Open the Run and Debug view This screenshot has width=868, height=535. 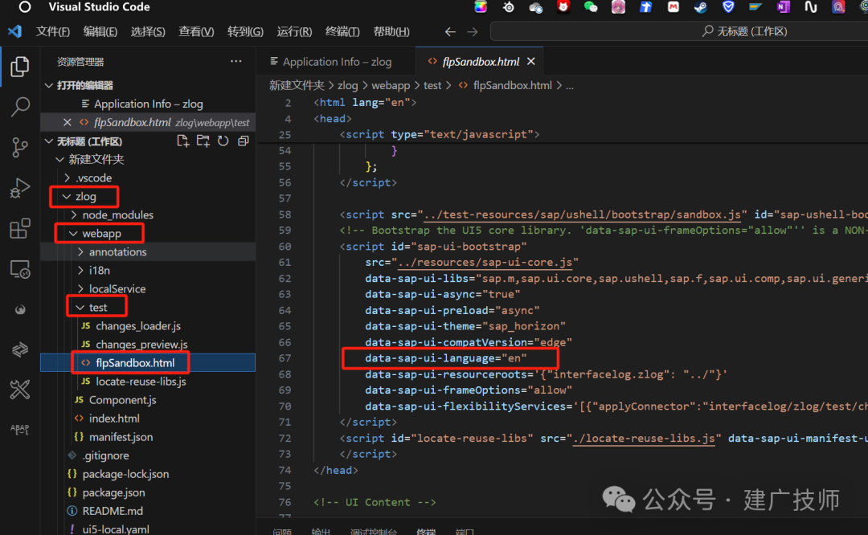[x=20, y=188]
